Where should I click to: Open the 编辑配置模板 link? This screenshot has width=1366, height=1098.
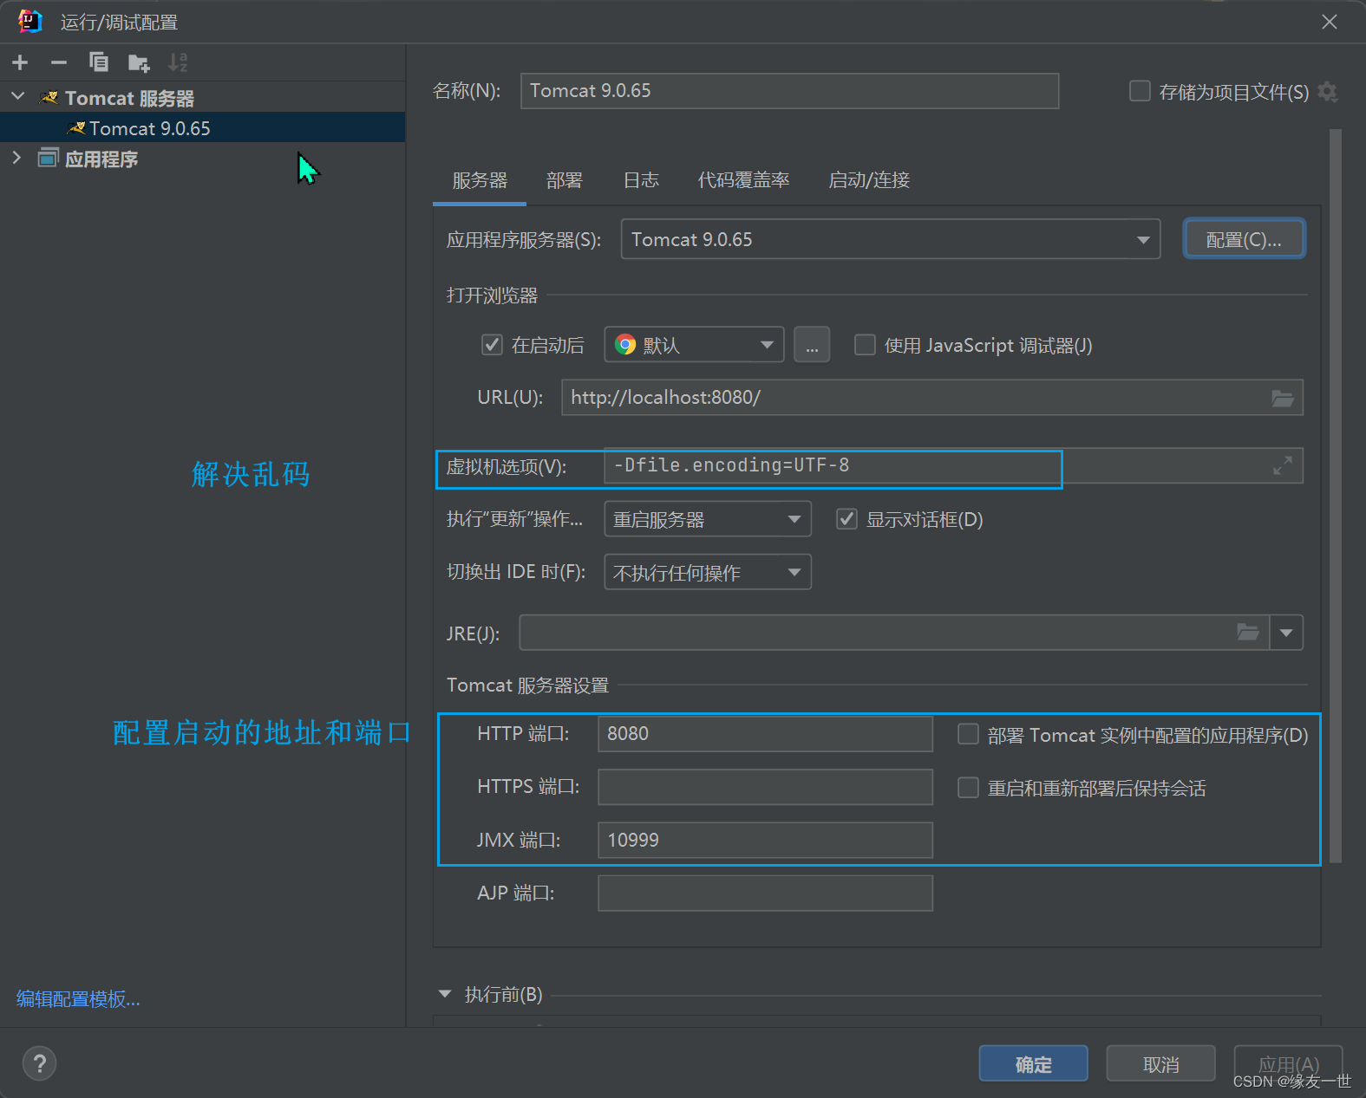click(x=78, y=999)
